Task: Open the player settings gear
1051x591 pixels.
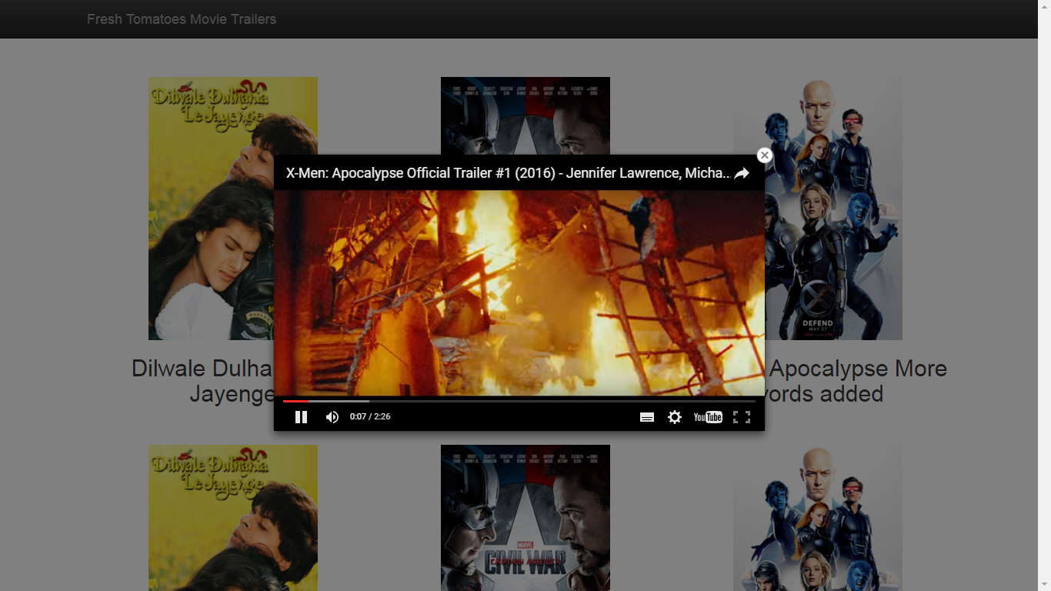Action: pyautogui.click(x=675, y=416)
